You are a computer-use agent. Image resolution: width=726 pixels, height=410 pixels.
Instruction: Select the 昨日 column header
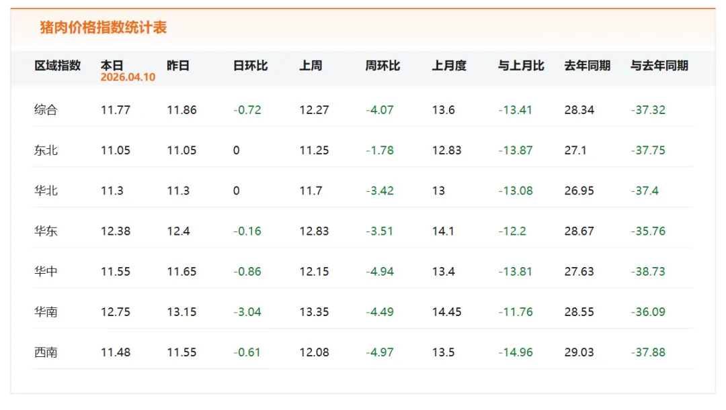point(178,66)
